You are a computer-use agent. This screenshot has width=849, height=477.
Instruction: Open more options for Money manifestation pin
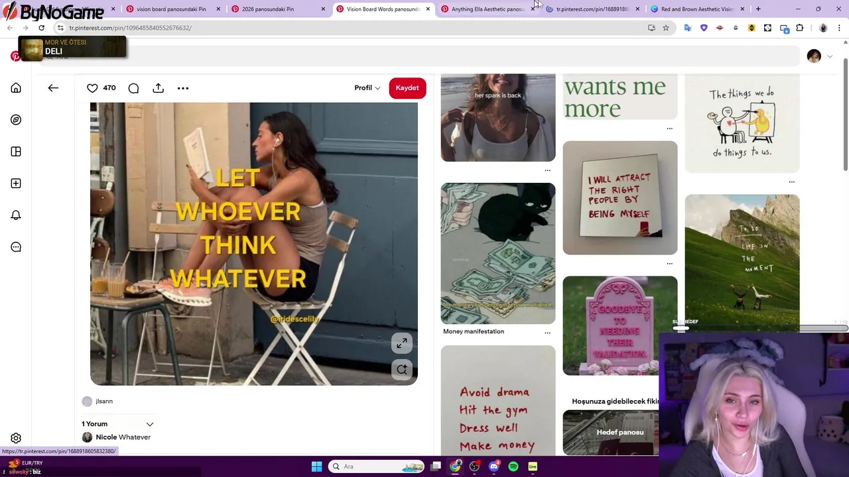click(x=547, y=332)
